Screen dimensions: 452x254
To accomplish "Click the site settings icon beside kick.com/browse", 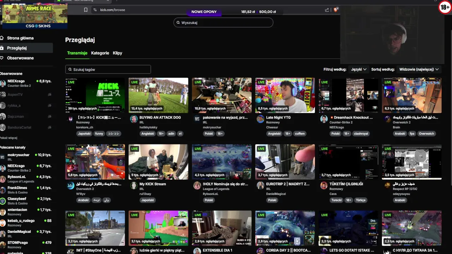I will coord(95,10).
